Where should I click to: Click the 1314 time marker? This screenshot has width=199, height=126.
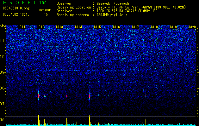[x=78, y=27]
